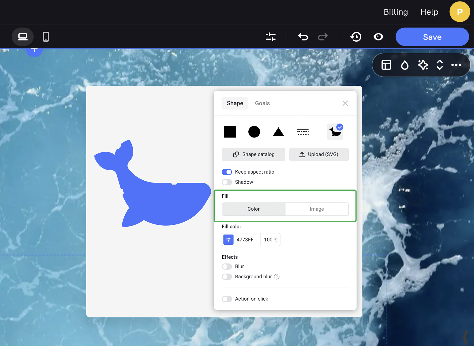Choose Image fill type
This screenshot has width=474, height=346.
point(317,209)
